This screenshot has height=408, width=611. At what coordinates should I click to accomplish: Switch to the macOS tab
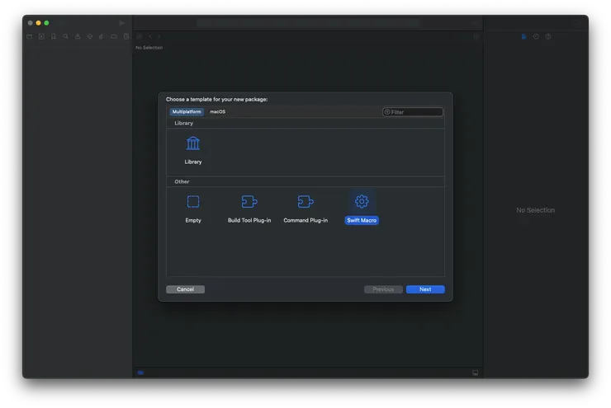tap(217, 111)
